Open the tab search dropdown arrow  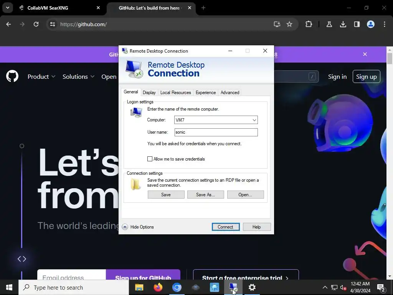pyautogui.click(x=8, y=8)
